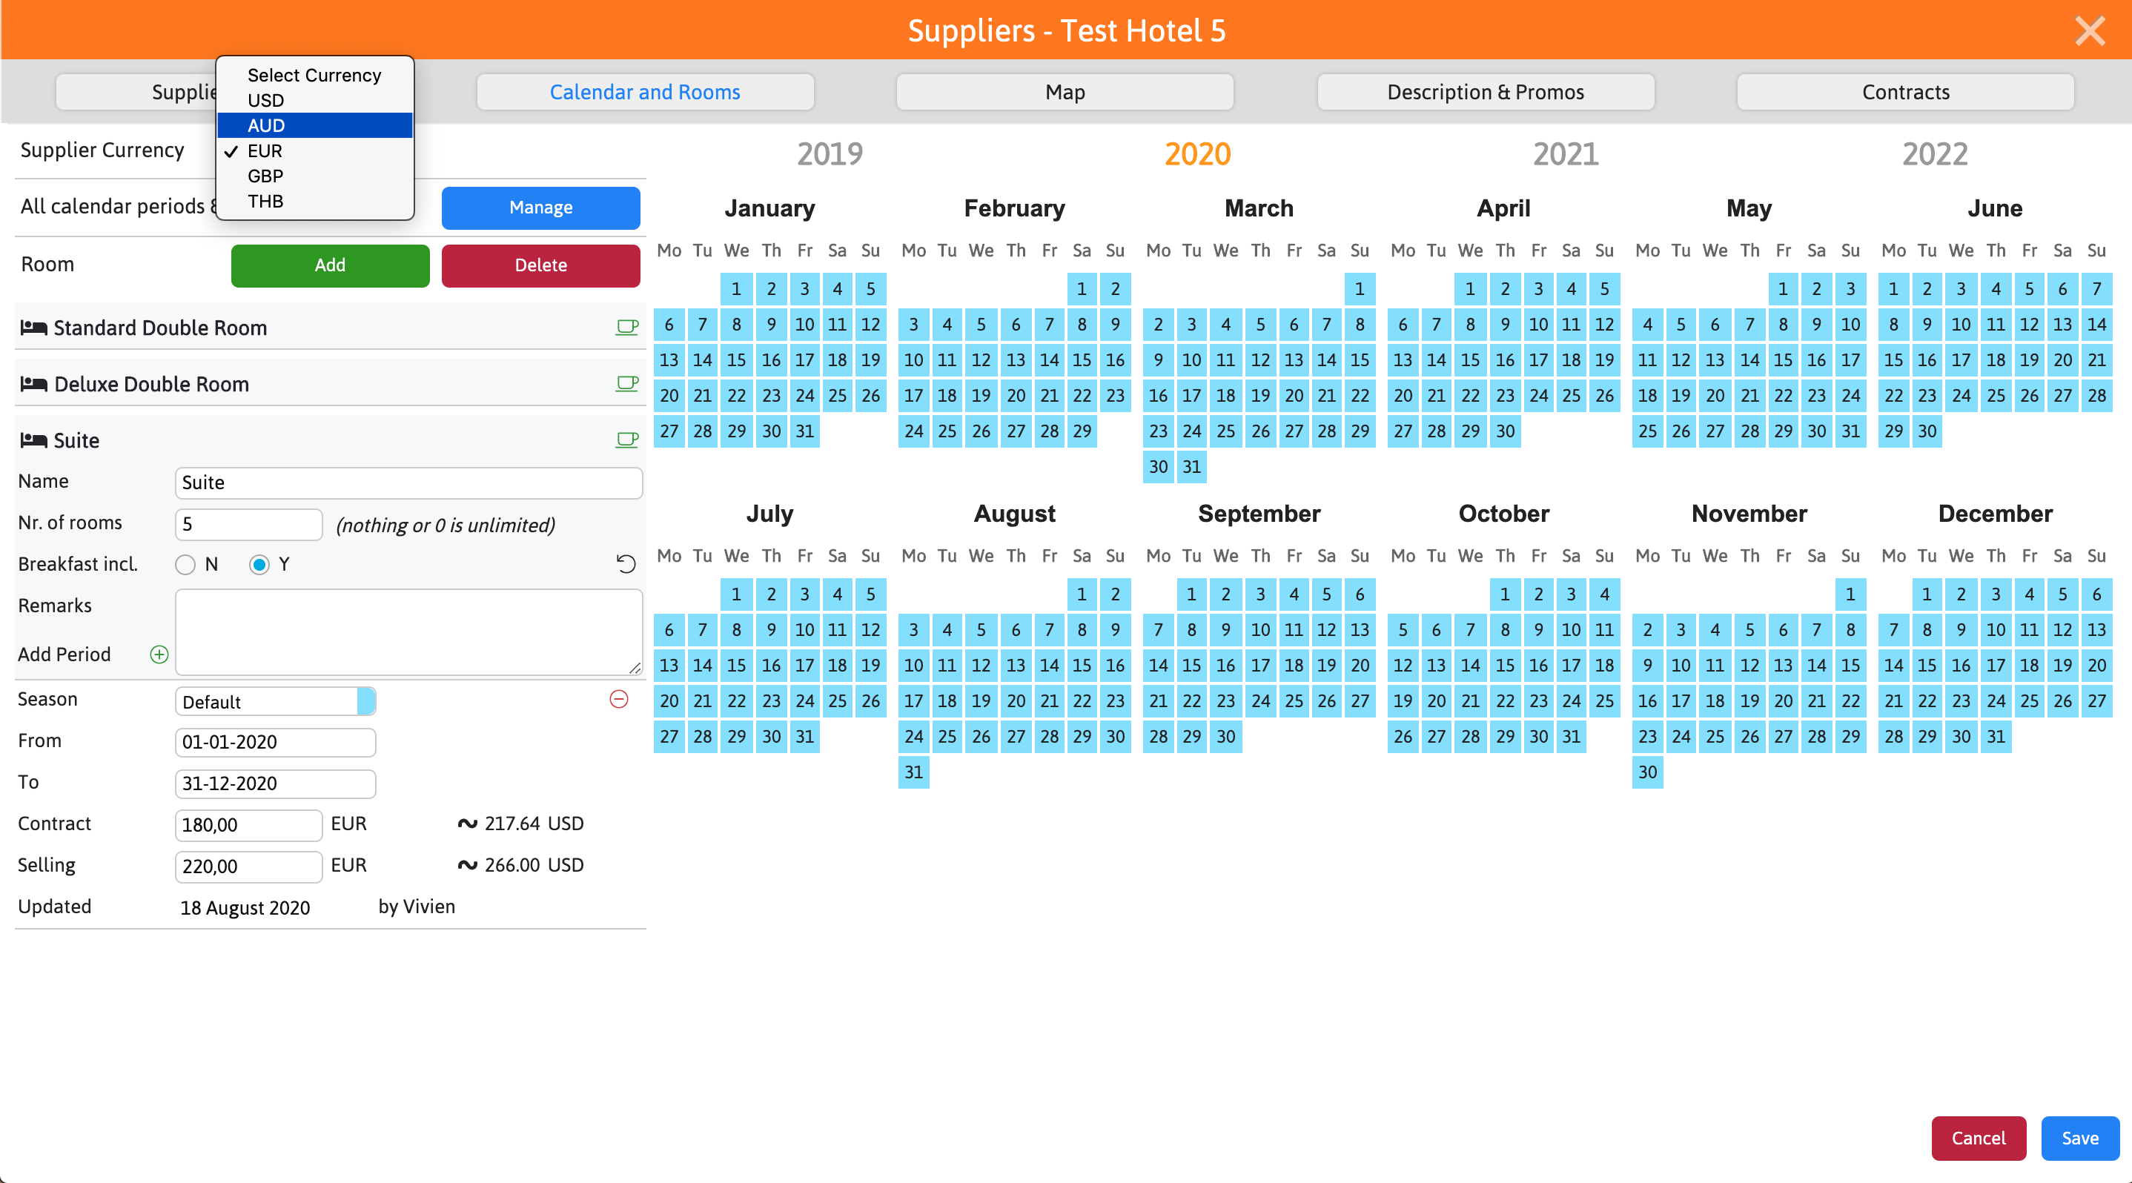The width and height of the screenshot is (2132, 1183).
Task: Select October 31 in the calendar
Action: [1571, 736]
